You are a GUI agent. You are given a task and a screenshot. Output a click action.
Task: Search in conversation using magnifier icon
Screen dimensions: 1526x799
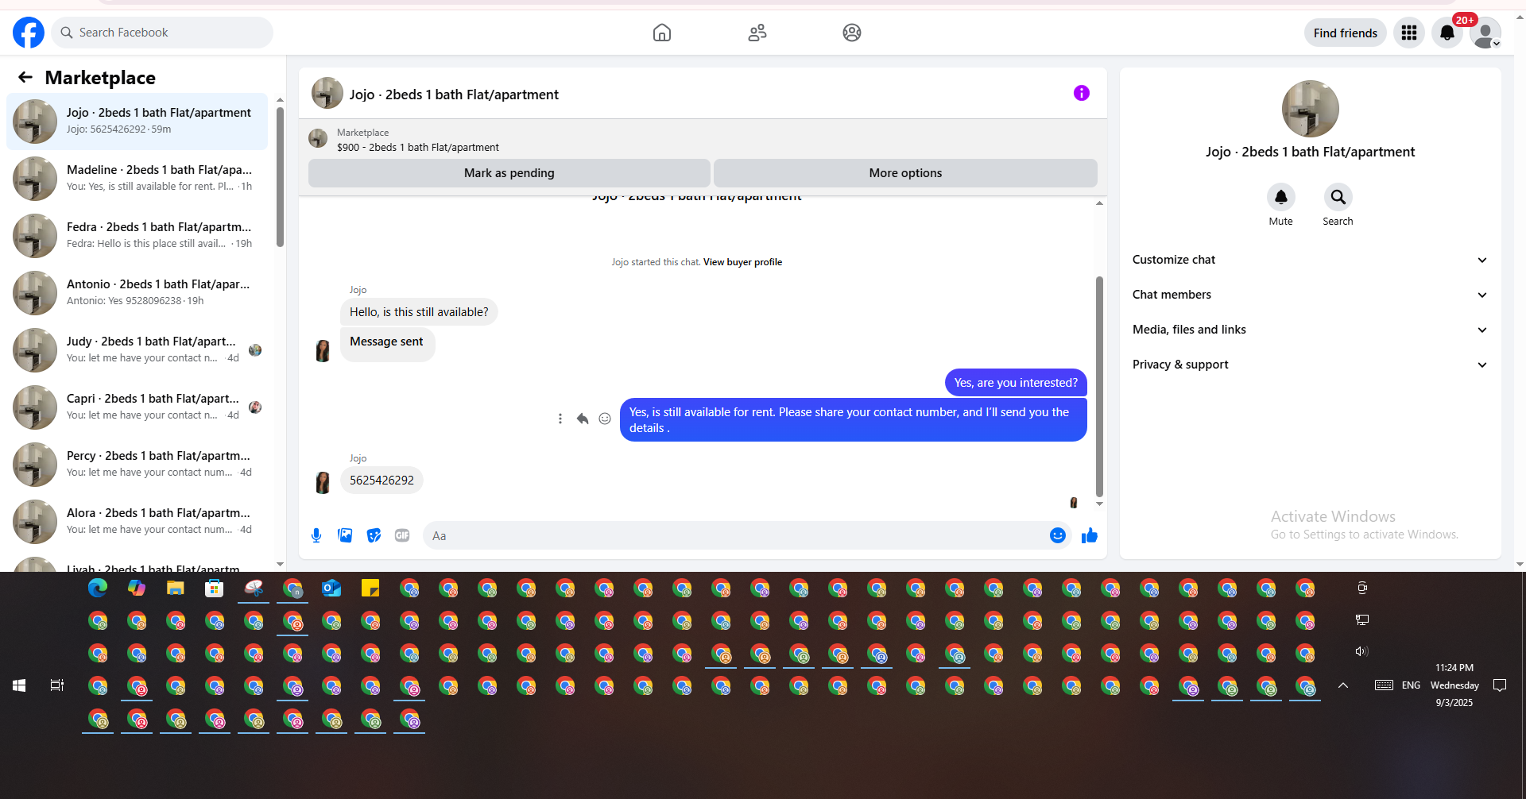[1338, 197]
